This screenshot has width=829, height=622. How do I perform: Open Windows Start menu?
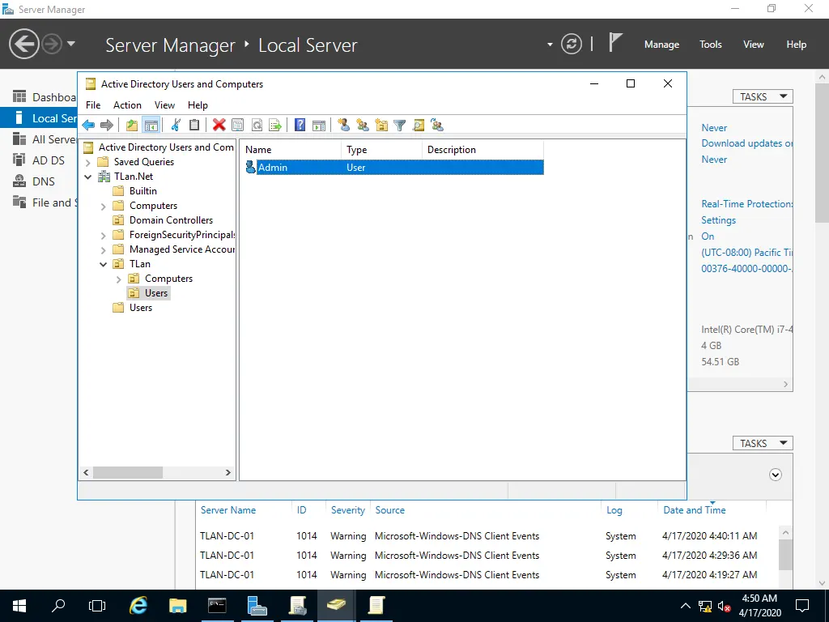[x=19, y=606]
